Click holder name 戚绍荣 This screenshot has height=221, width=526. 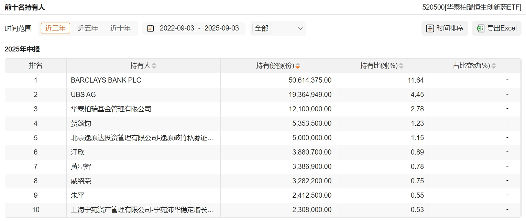pos(81,181)
